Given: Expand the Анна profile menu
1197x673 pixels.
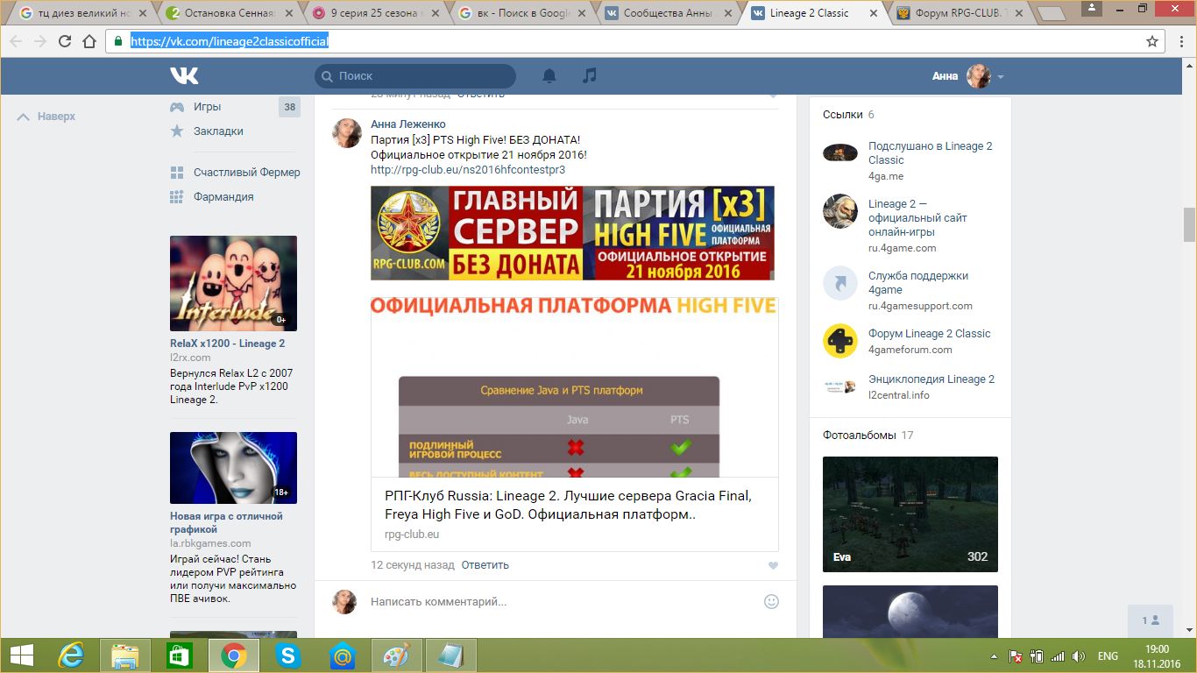Looking at the screenshot, I should click(x=967, y=76).
